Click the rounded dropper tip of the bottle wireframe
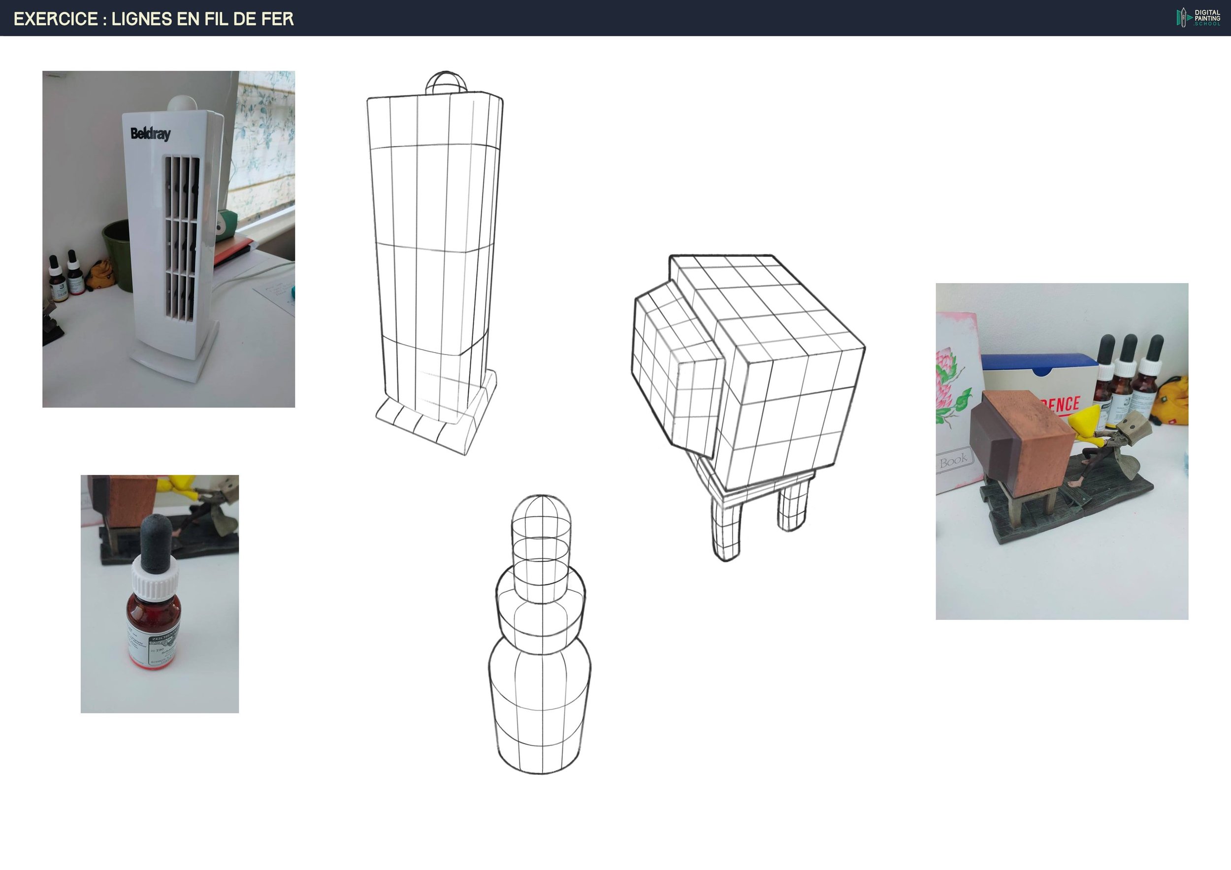 click(541, 508)
